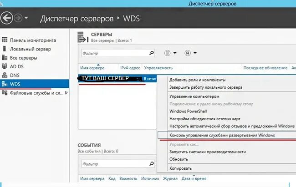This screenshot has height=187, width=296.
Task: Click the WDS role icon
Action: (5, 84)
